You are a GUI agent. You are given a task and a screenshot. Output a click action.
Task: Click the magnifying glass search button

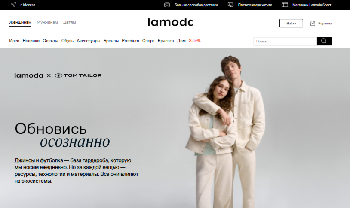pos(324,41)
